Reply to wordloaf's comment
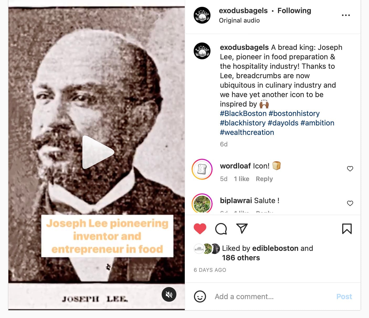This screenshot has width=369, height=318. click(x=264, y=179)
